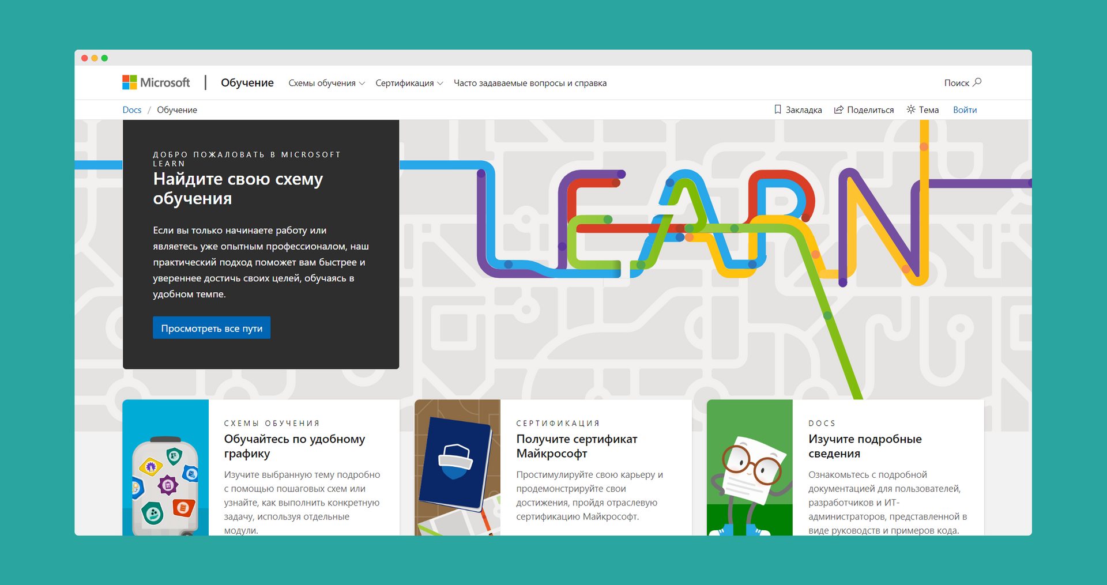Open the Обучение site title link

point(247,82)
